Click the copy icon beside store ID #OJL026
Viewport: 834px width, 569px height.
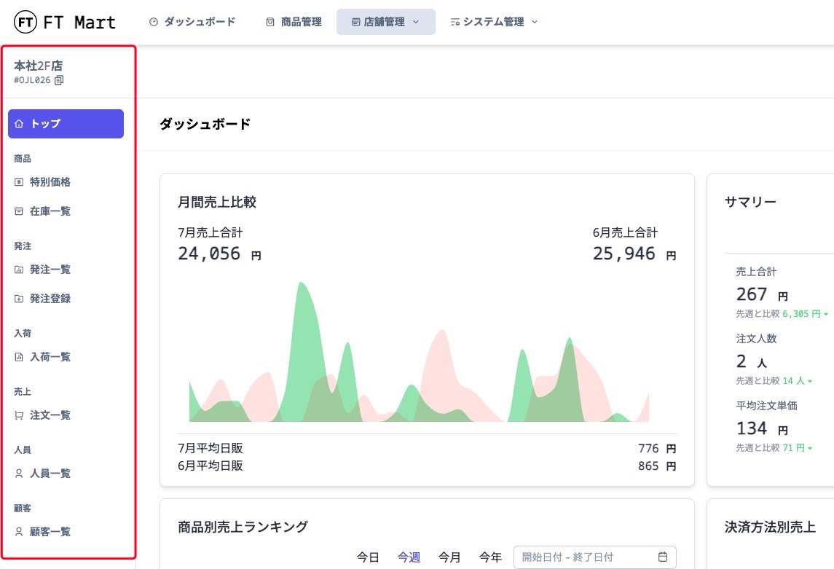[59, 80]
